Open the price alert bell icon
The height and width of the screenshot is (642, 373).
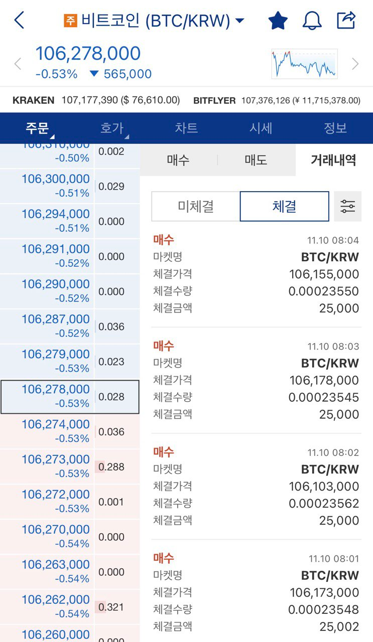click(312, 21)
